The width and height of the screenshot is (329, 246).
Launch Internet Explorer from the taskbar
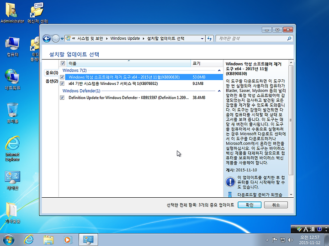[x=29, y=240]
